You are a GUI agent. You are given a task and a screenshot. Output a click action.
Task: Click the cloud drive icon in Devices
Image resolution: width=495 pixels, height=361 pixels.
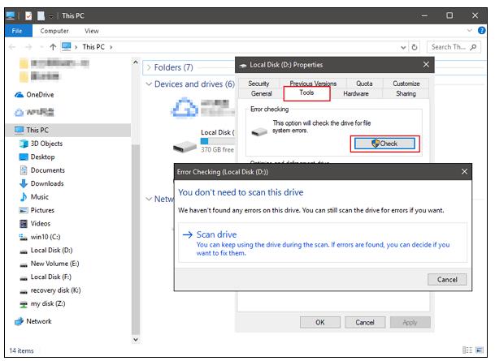[x=185, y=107]
